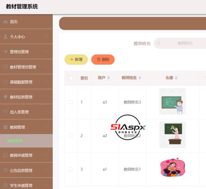Expand the 教材信息管理 chevron
This screenshot has height=189, width=206.
click(x=46, y=96)
